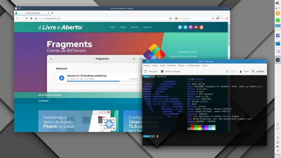Bookmark page with the star icon
Viewport: 281px width, 158px height.
click(170, 18)
